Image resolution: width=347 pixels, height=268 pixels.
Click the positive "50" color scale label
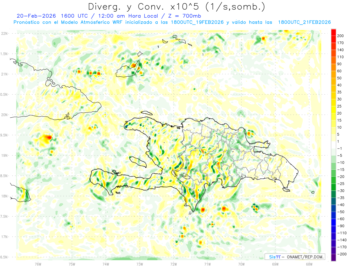tap(340, 78)
